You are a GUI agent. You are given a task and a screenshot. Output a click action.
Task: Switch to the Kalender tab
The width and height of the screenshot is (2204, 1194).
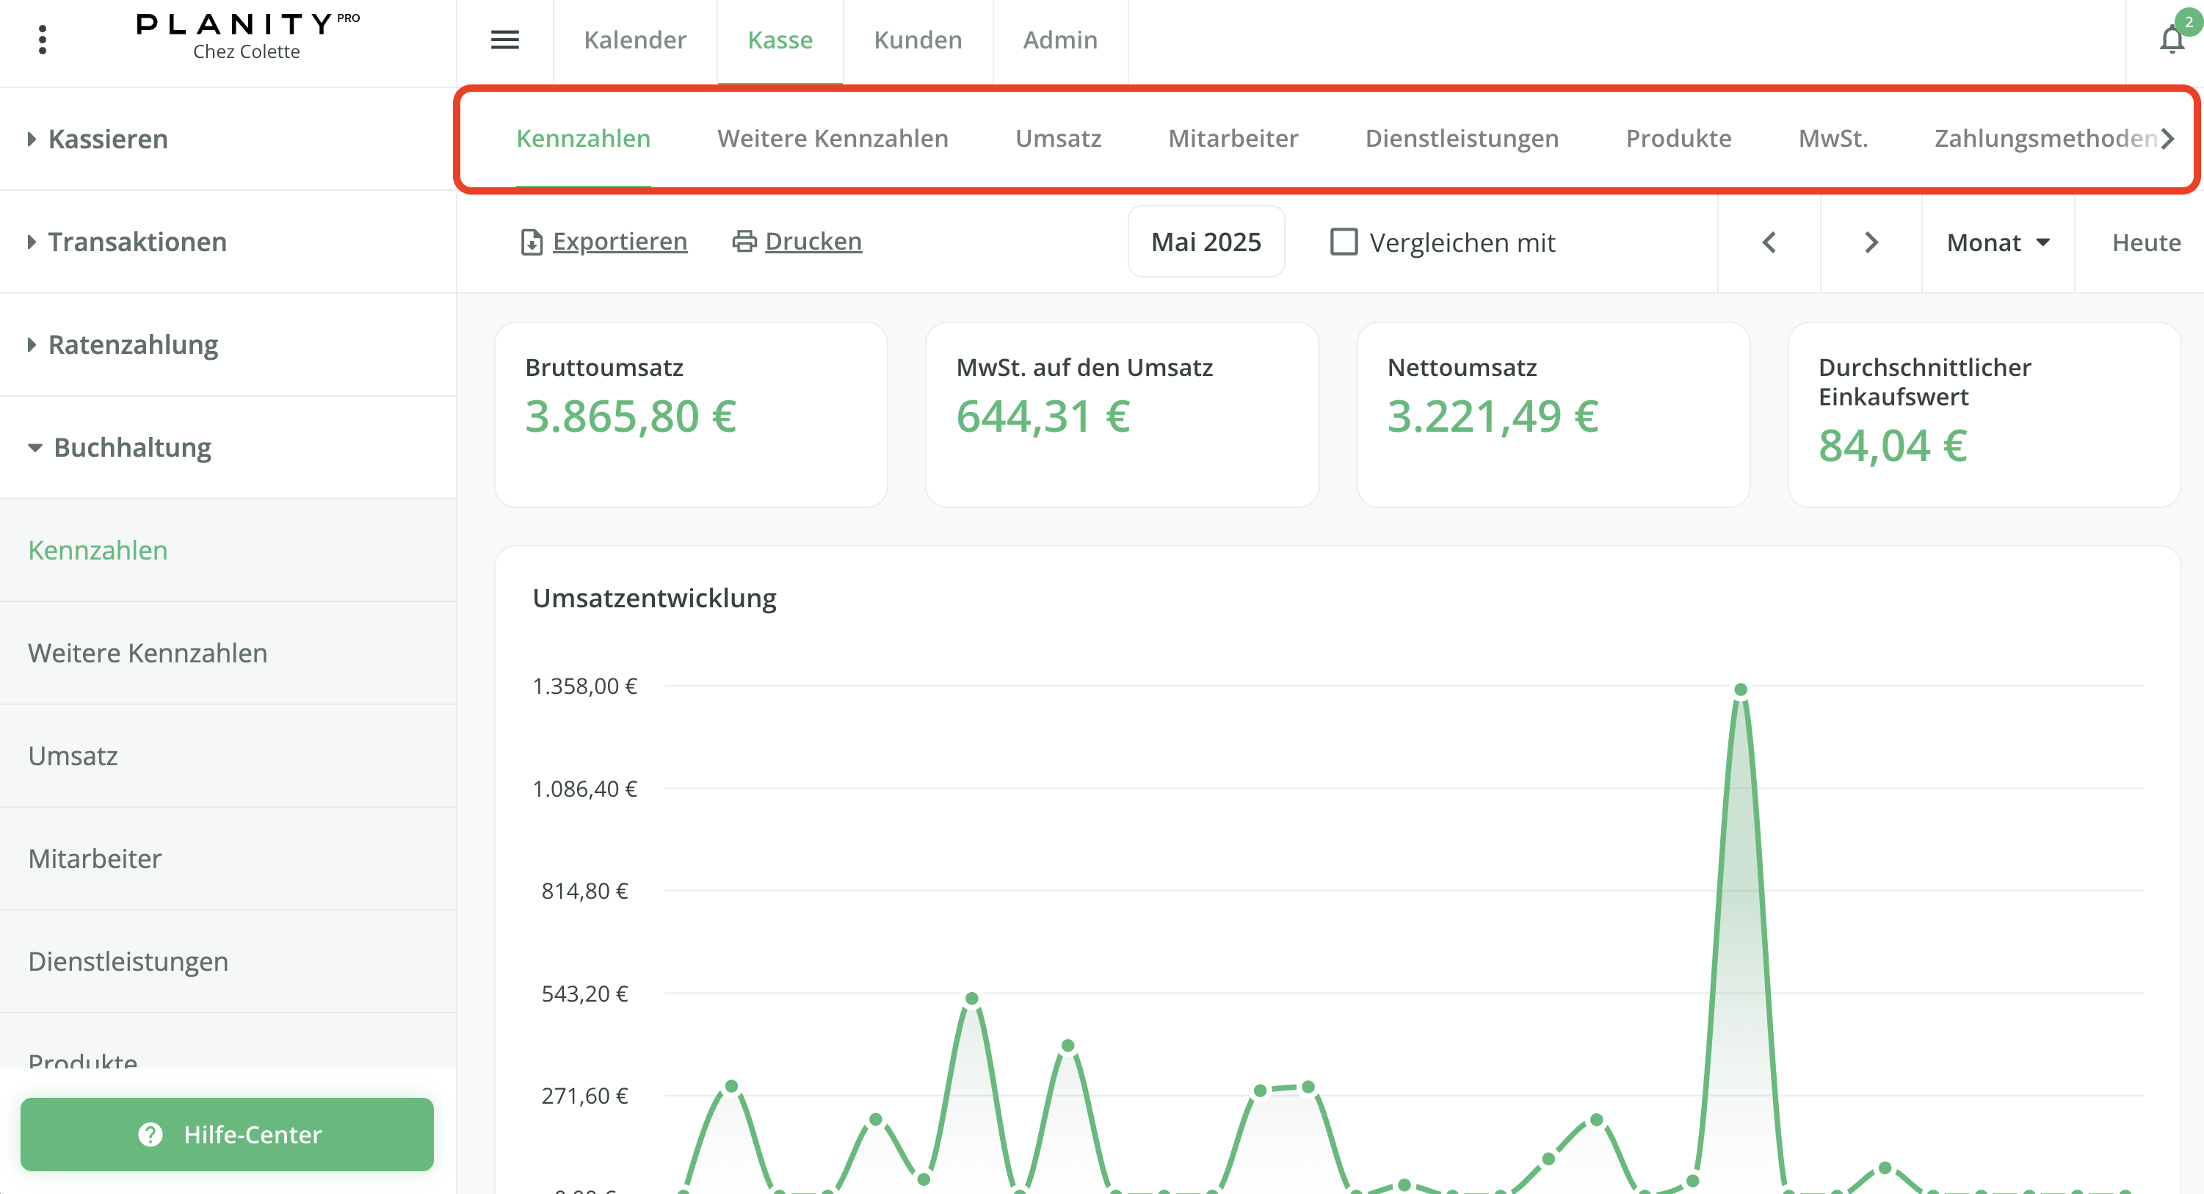pyautogui.click(x=635, y=40)
